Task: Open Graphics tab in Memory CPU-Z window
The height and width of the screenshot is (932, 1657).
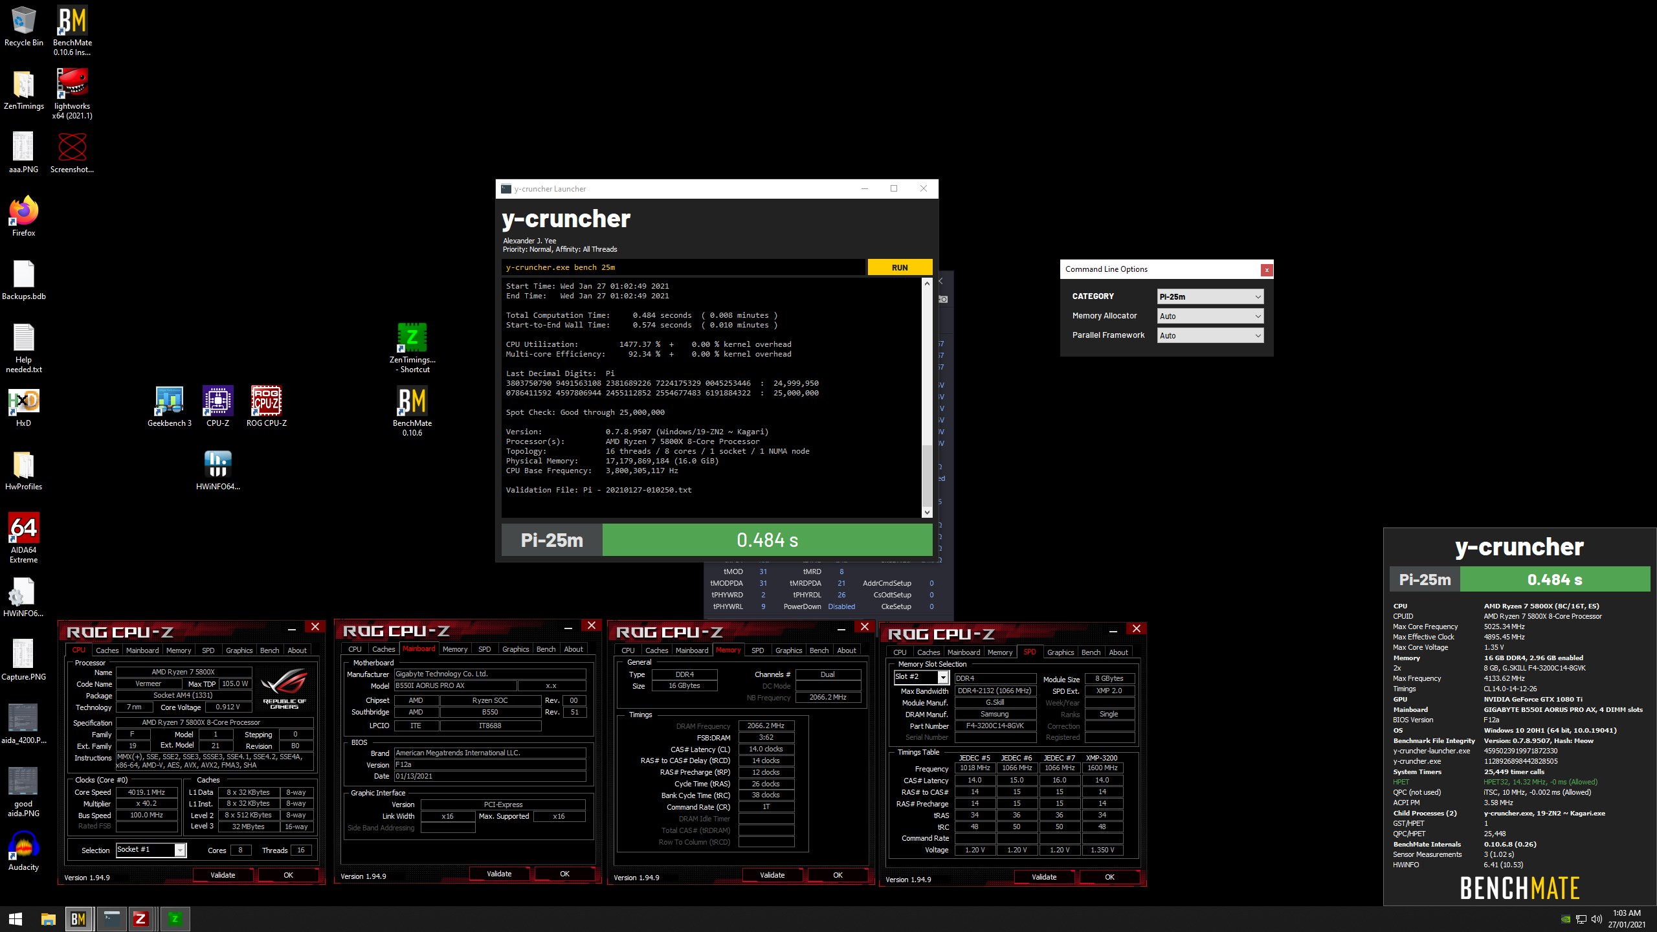Action: click(x=788, y=650)
